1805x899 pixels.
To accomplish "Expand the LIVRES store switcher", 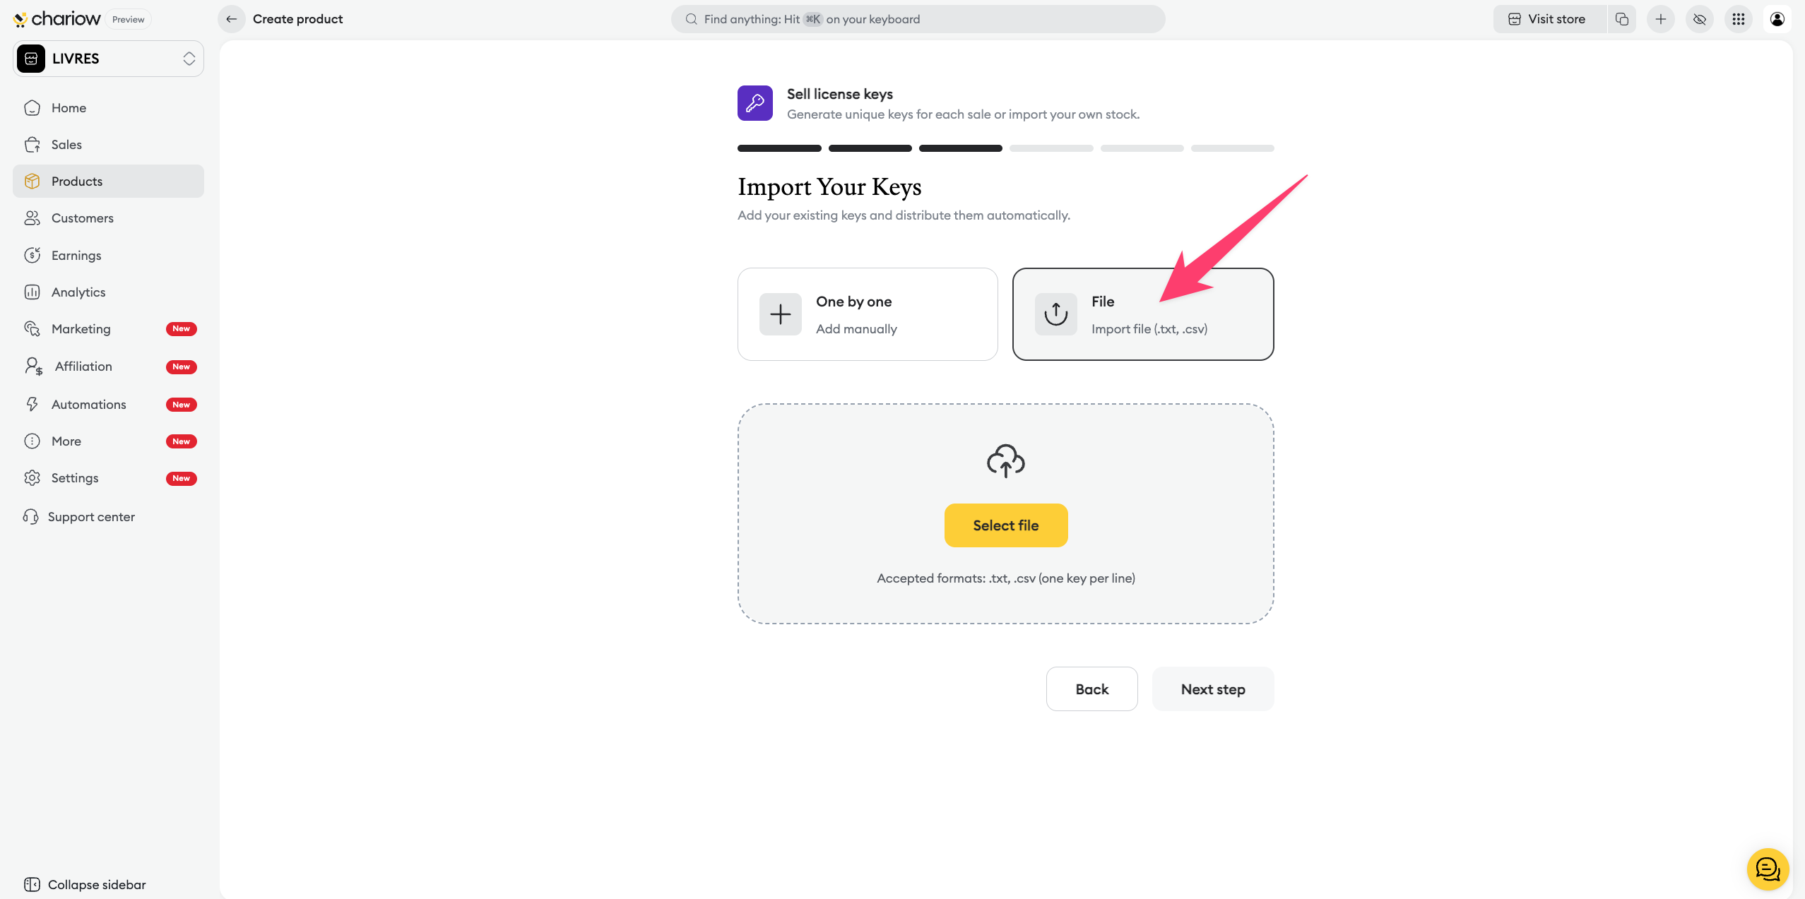I will [108, 59].
